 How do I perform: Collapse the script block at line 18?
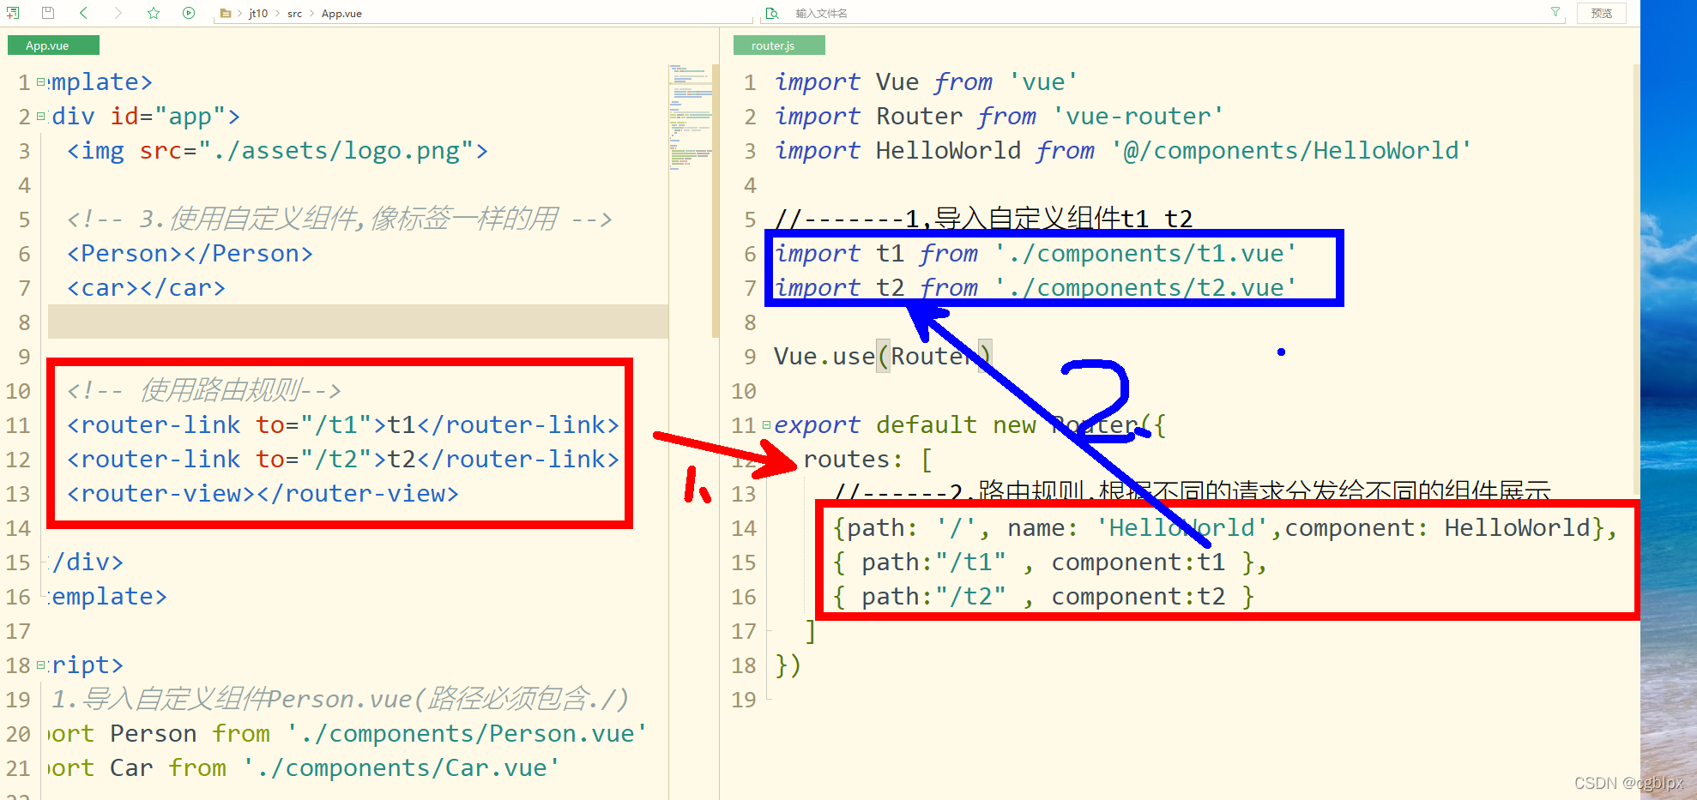point(40,665)
